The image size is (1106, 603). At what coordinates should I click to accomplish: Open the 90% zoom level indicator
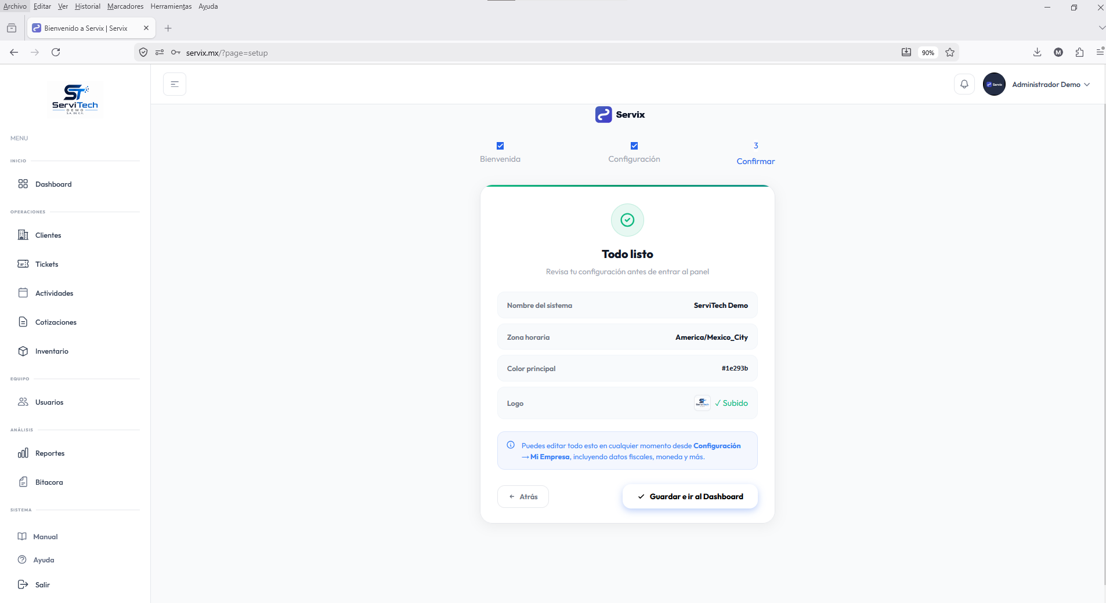coord(928,53)
